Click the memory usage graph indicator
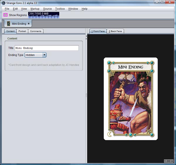This screenshot has width=176, height=165. (43, 15)
